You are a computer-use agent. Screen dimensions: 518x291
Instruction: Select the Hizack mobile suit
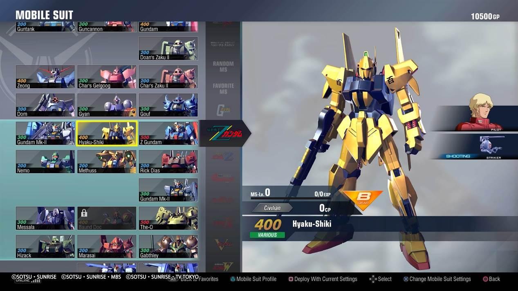pyautogui.click(x=45, y=246)
